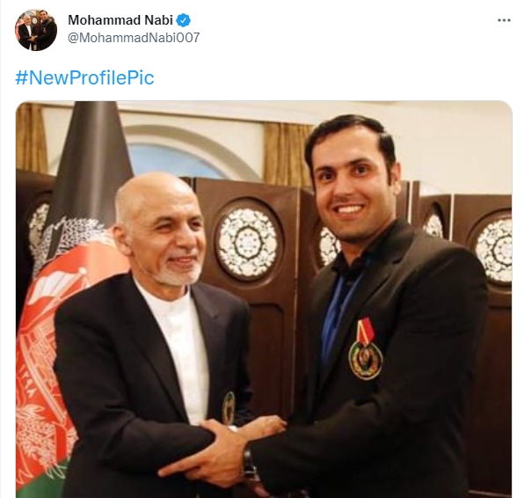Click the dark-haired smiling man's face
The width and height of the screenshot is (524, 498).
point(351,186)
